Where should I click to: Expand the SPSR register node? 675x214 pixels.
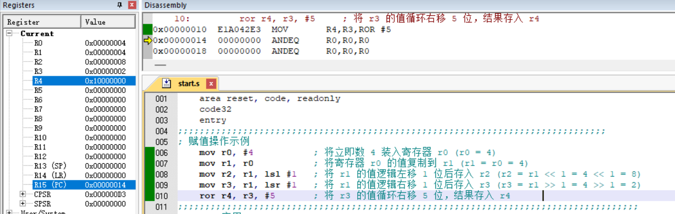23,204
